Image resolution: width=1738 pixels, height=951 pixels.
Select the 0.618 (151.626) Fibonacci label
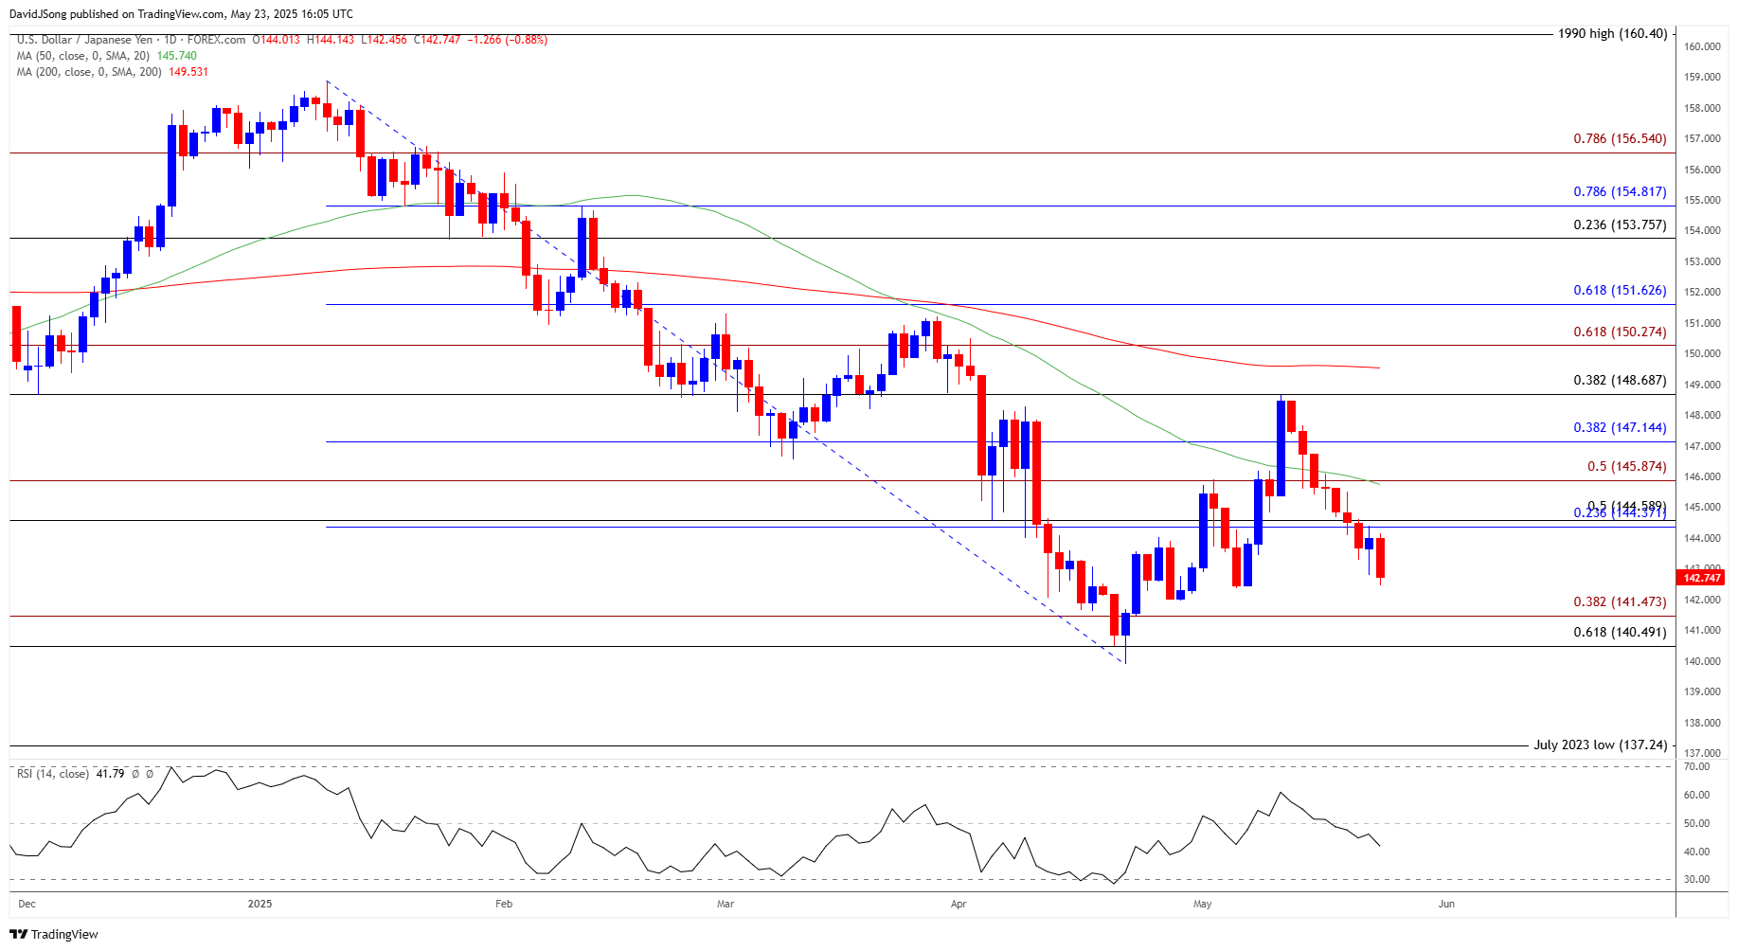tap(1620, 291)
